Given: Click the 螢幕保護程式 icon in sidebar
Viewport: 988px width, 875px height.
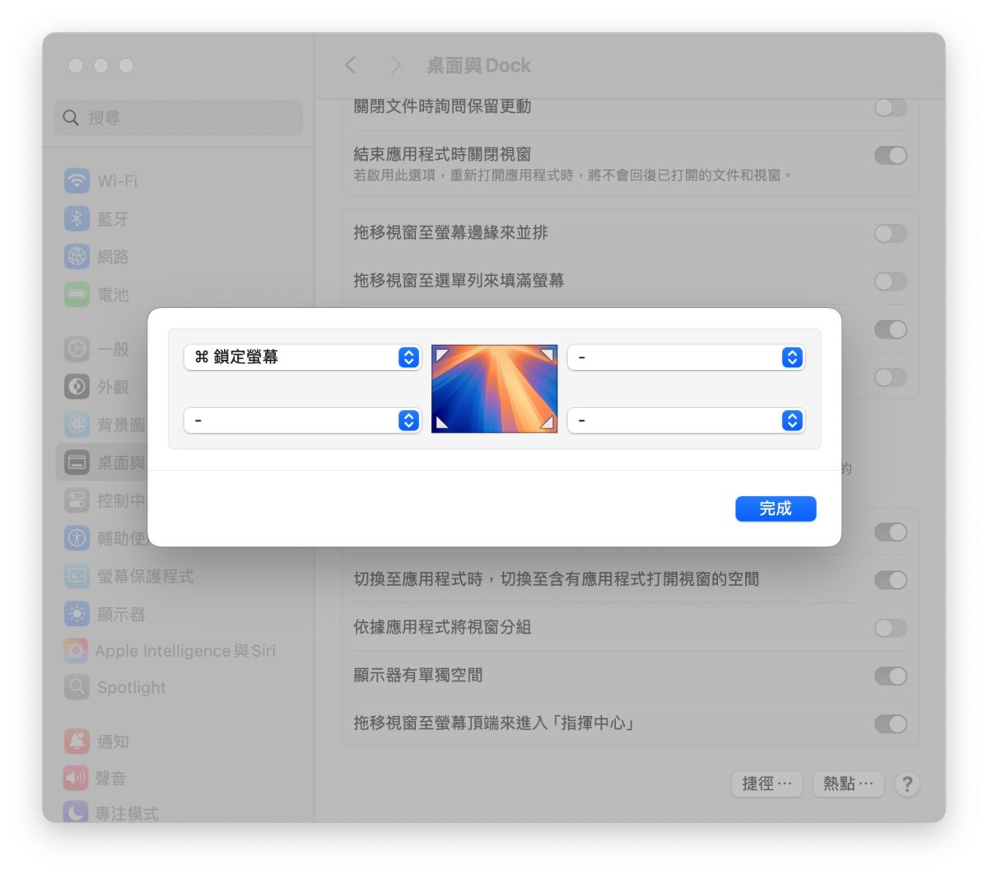Looking at the screenshot, I should click(77, 576).
